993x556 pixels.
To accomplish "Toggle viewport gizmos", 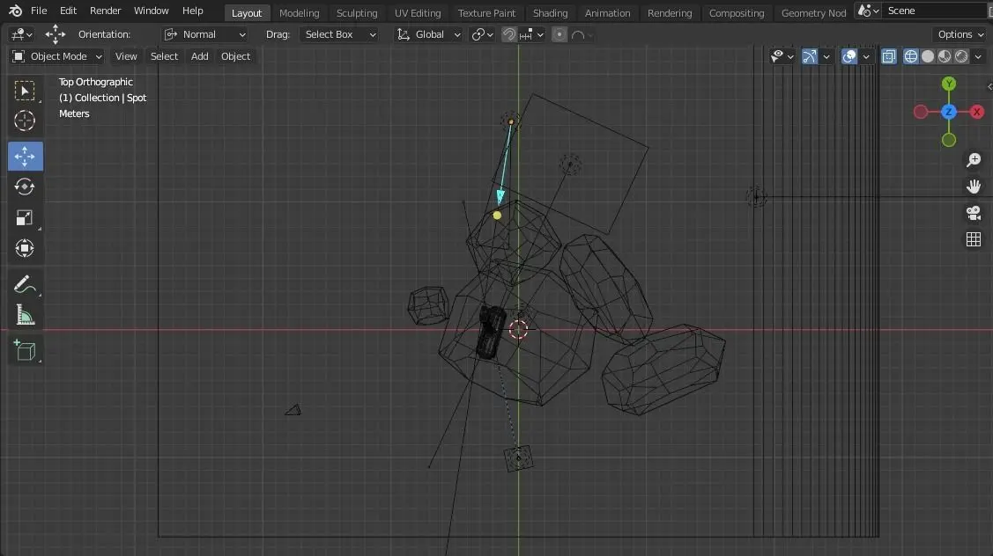I will [810, 56].
